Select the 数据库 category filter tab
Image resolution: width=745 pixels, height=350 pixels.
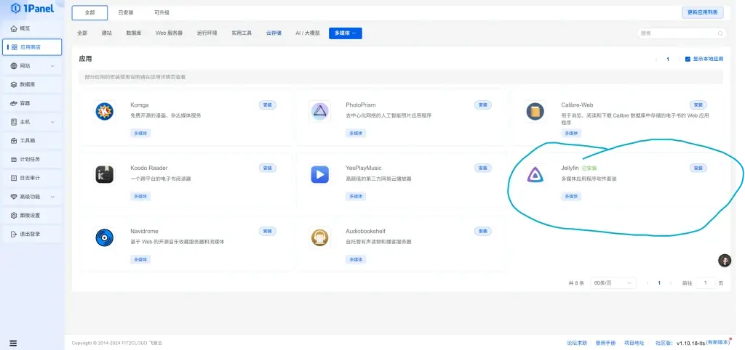pos(133,33)
